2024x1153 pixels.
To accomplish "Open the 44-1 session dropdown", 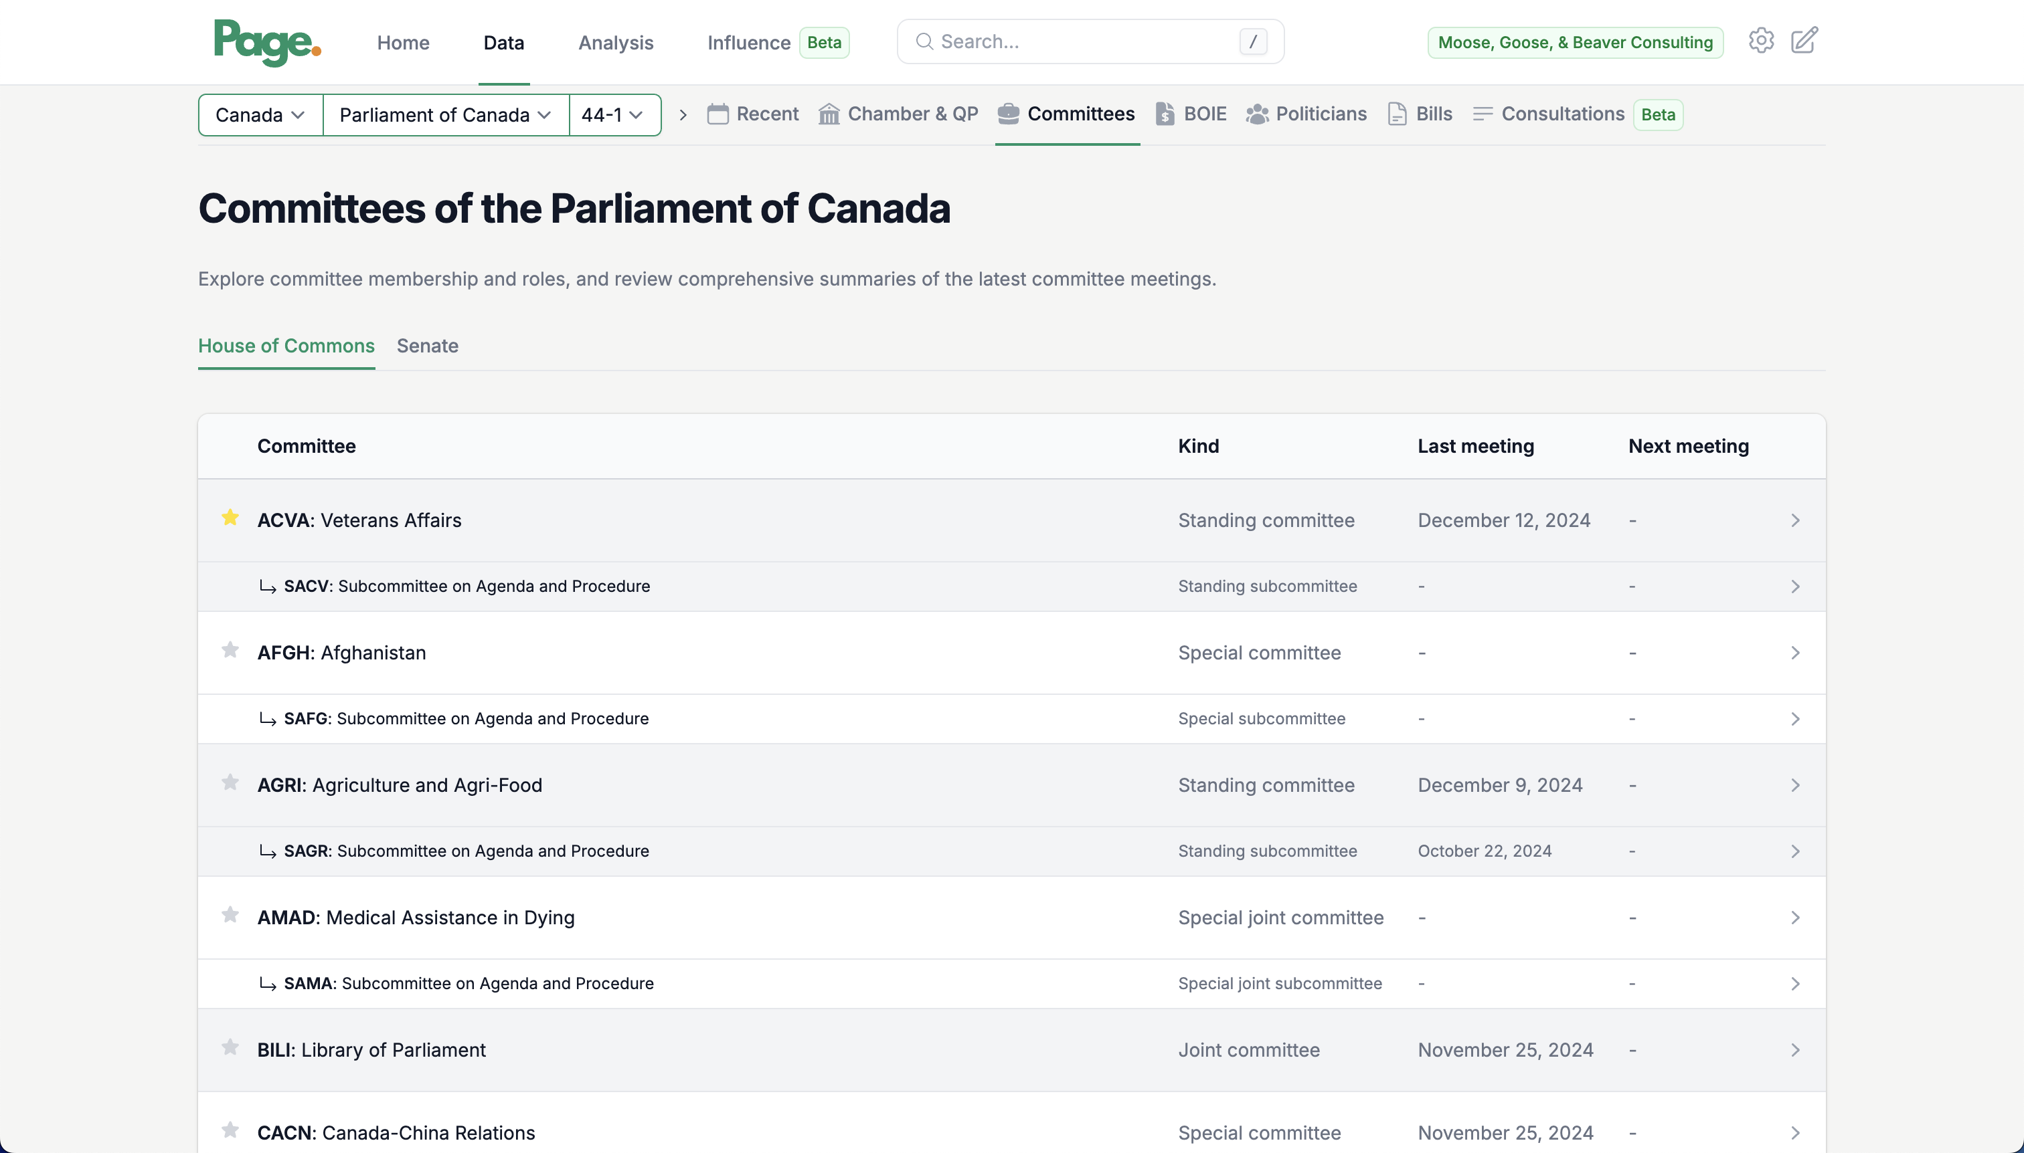I will click(x=615, y=115).
